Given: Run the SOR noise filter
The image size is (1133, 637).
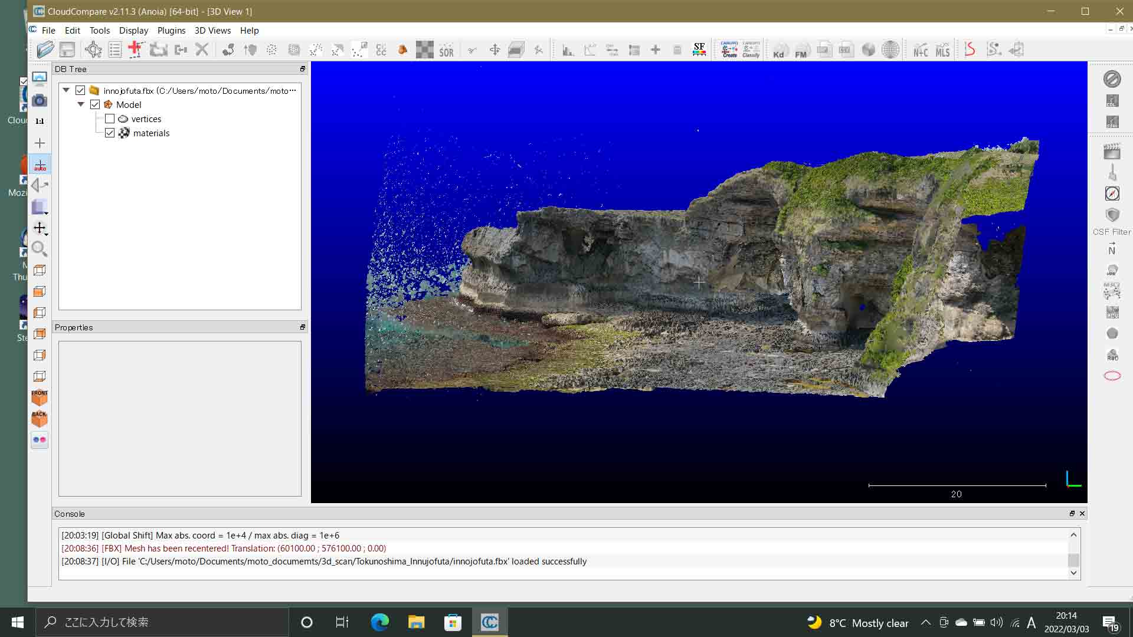Looking at the screenshot, I should pos(447,50).
